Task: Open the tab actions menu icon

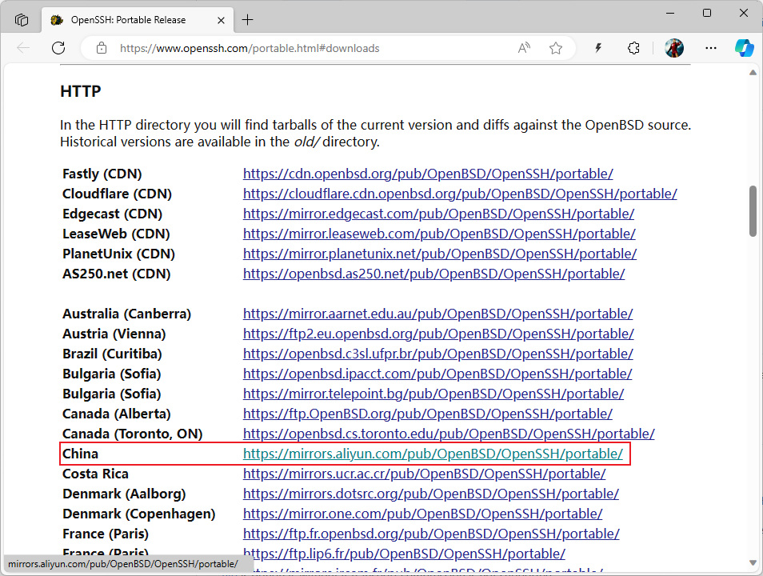Action: 22,19
